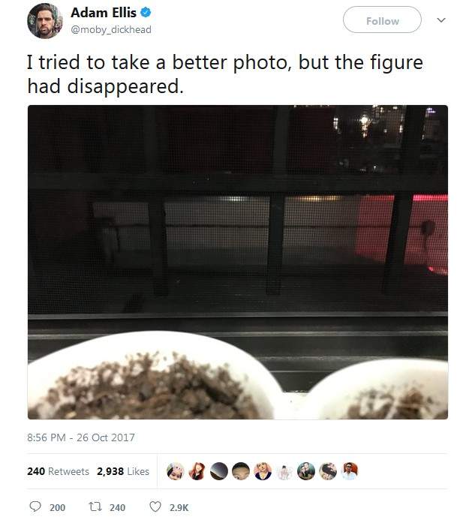This screenshot has width=472, height=523.
Task: Click first liker avatar in row
Action: tap(175, 471)
